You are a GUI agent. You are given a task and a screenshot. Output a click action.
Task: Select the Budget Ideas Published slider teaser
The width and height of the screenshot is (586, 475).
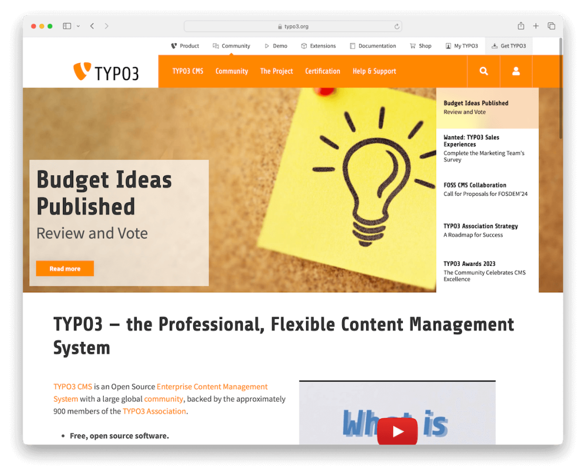487,108
